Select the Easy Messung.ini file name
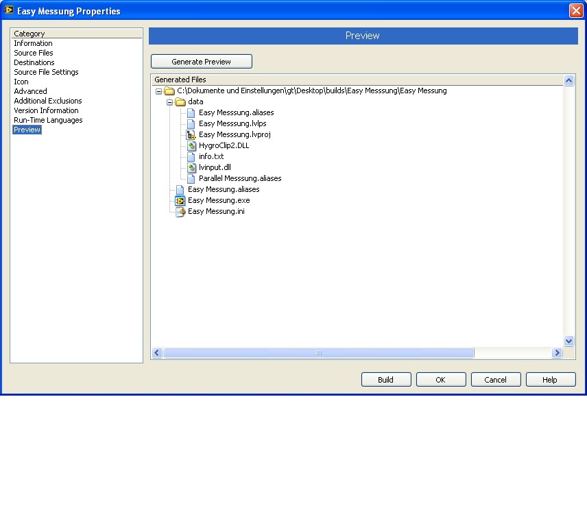Viewport: 587px width, 519px height. (x=216, y=211)
